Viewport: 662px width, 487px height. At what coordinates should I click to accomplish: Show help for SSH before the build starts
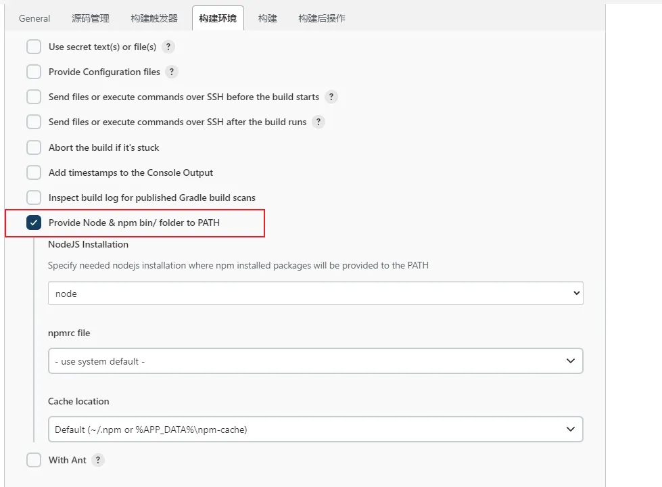coord(331,97)
